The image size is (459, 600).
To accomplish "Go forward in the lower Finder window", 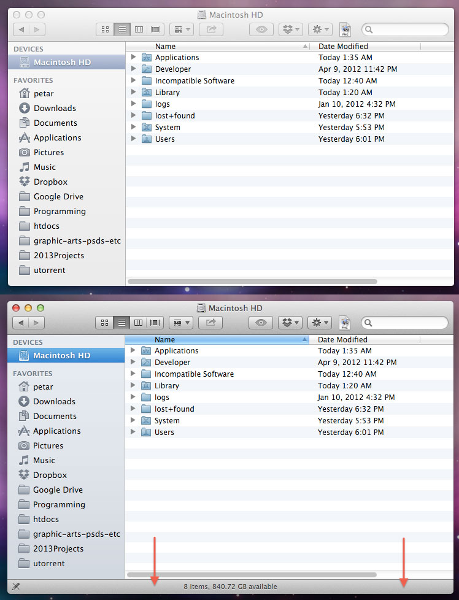I will click(x=36, y=323).
